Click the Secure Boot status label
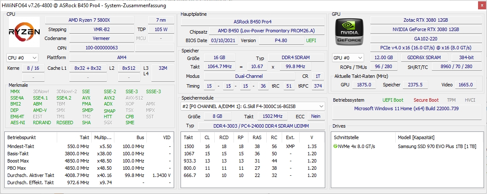 point(426,100)
